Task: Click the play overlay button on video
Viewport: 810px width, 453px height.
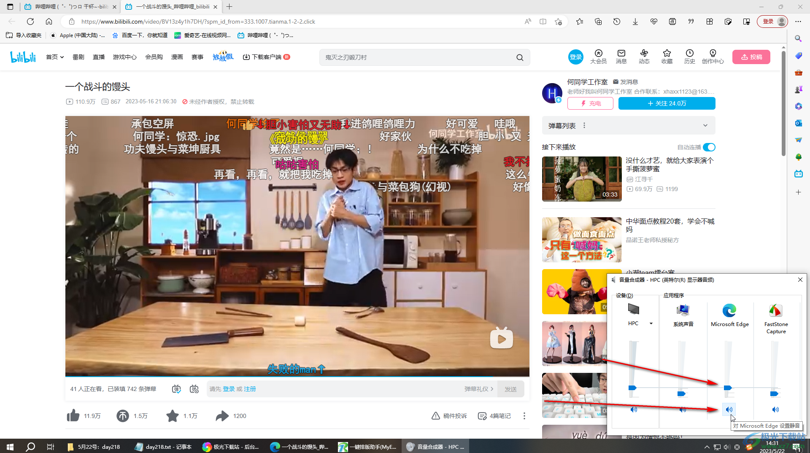Action: (x=501, y=338)
